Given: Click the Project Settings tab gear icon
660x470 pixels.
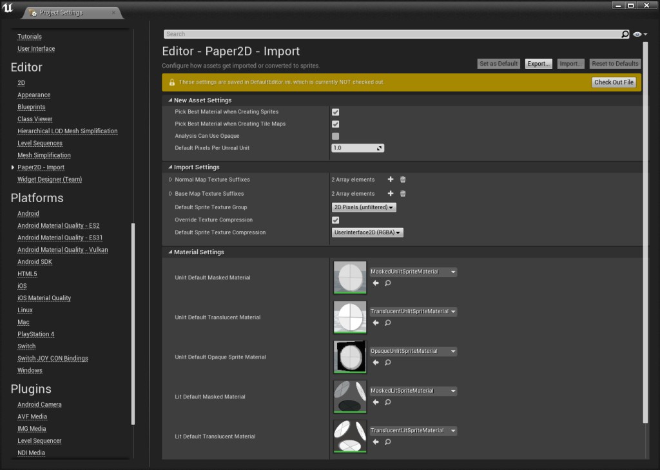Looking at the screenshot, I should 33,13.
